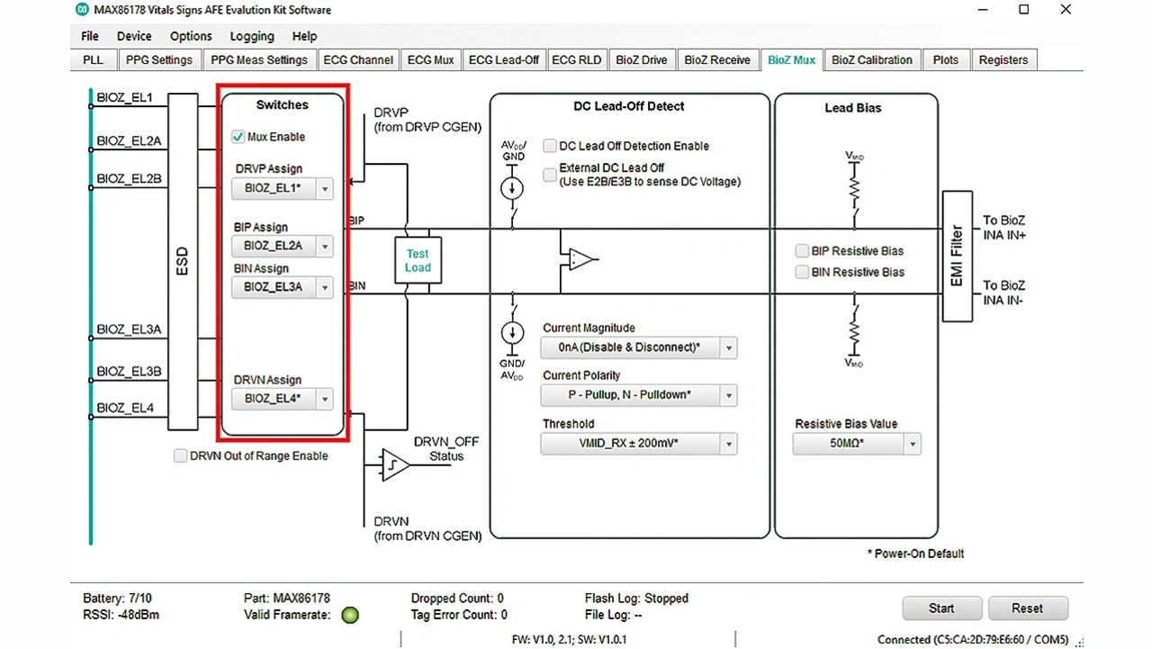Screen dimensions: 1152x649
Task: Switch to the BioZ Calibration tab
Action: click(x=871, y=60)
